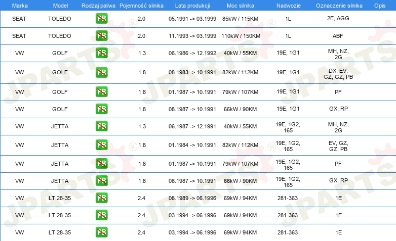Sort by the Marka column header
The height and width of the screenshot is (241, 396).
[x=20, y=6]
